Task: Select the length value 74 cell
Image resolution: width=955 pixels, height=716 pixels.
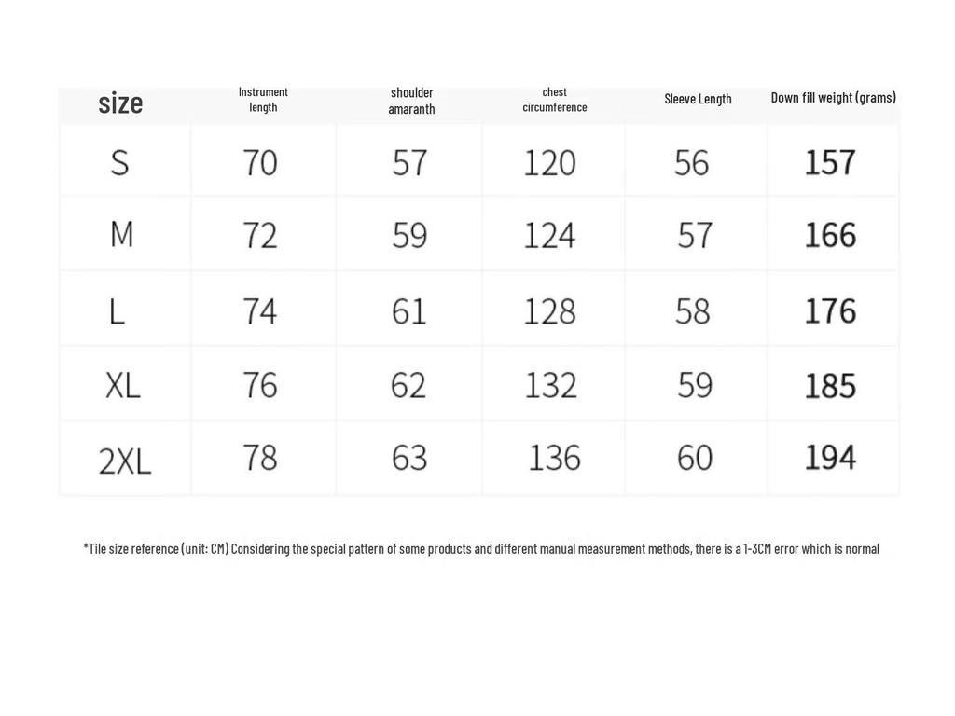Action: pos(260,310)
